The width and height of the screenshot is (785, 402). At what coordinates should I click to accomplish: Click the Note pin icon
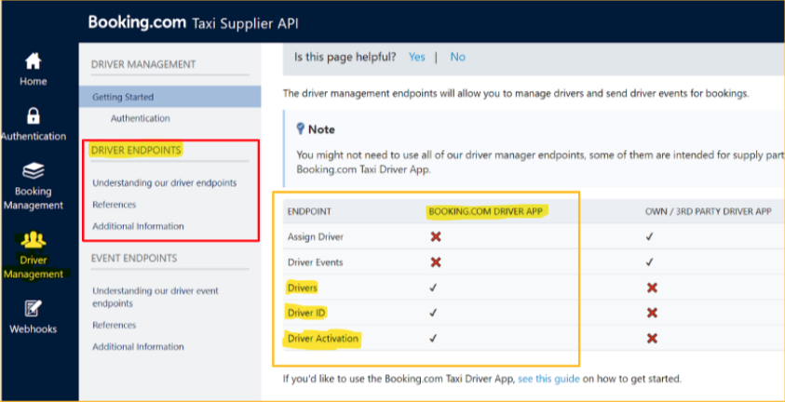click(301, 129)
